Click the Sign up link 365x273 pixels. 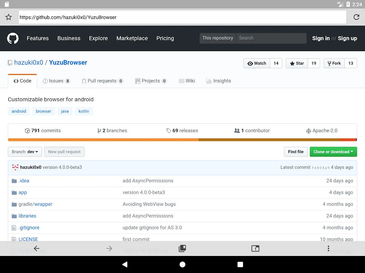tap(347, 38)
